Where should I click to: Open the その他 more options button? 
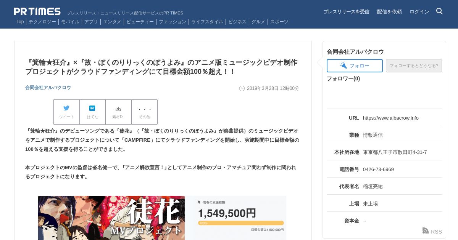point(144,112)
